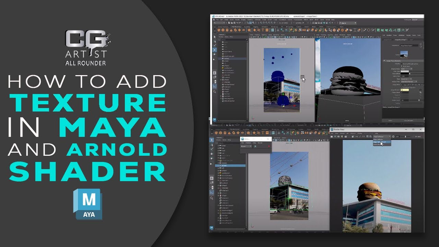
Task: Open the imagePlaneShape1 tab in Attribute Editor
Action: [x=401, y=40]
